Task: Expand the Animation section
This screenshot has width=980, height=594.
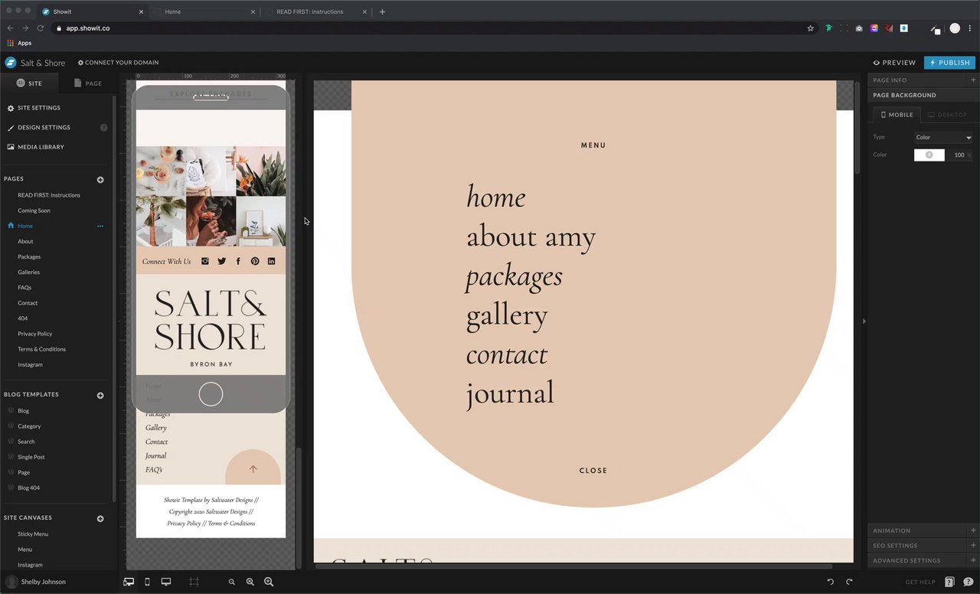Action: [x=923, y=530]
